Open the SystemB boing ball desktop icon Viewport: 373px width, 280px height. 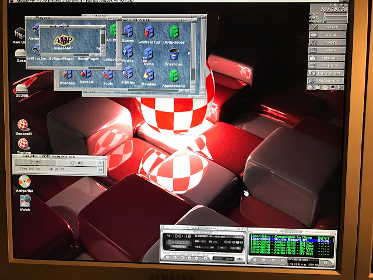point(23,127)
